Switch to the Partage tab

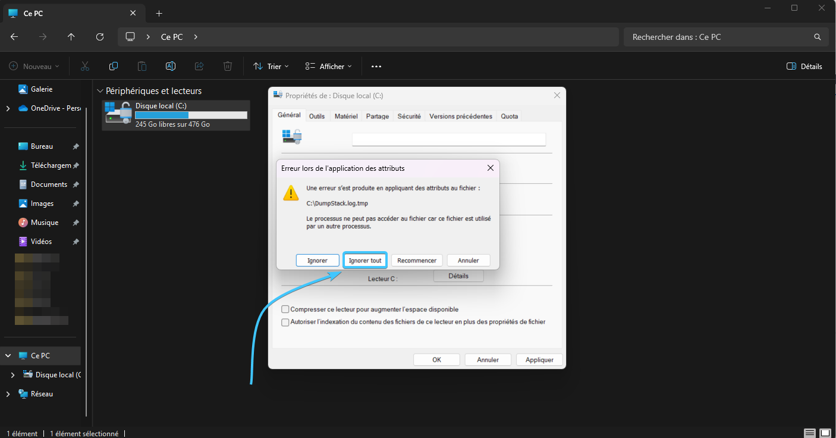[x=378, y=116]
